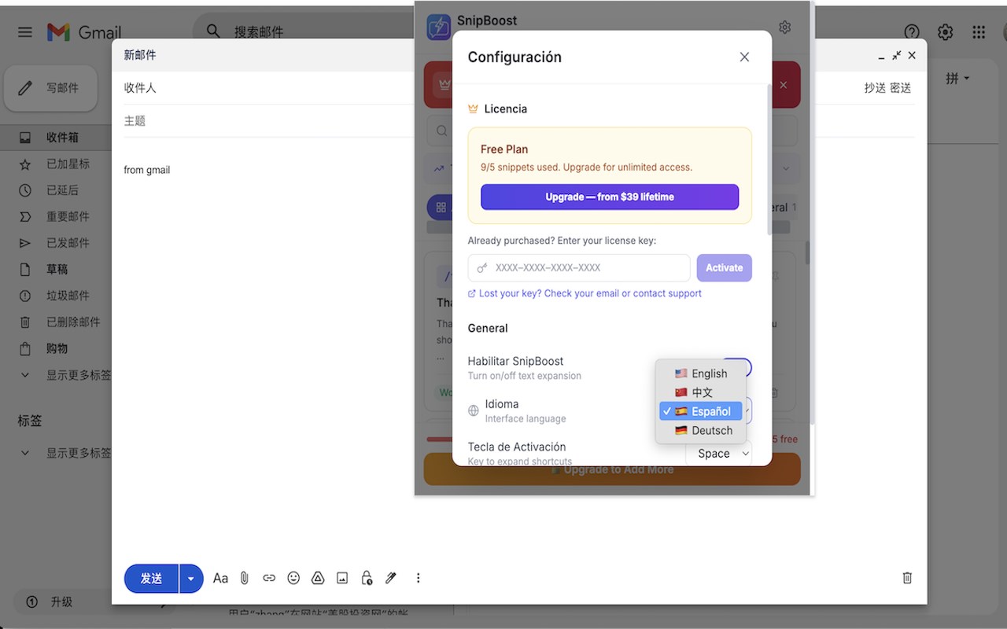This screenshot has height=629, width=1007.
Task: Discard draft with the trash icon
Action: point(907,578)
